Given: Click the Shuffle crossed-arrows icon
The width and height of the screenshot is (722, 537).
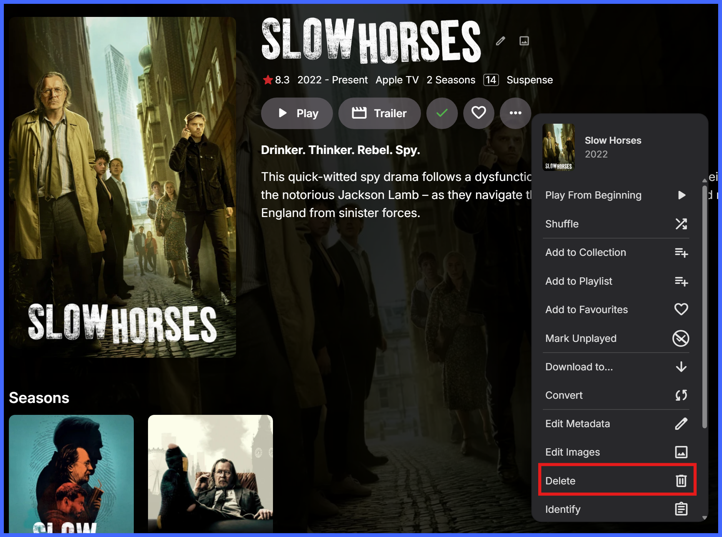Looking at the screenshot, I should [x=681, y=224].
